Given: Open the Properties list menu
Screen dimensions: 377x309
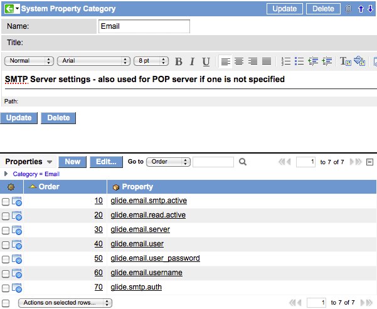Looking at the screenshot, I should tap(50, 162).
